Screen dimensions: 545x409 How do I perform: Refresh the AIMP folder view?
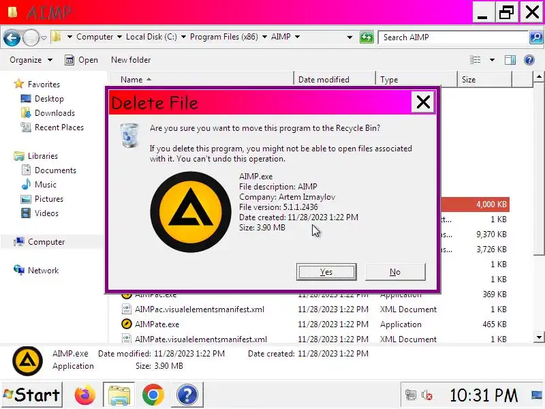point(367,37)
